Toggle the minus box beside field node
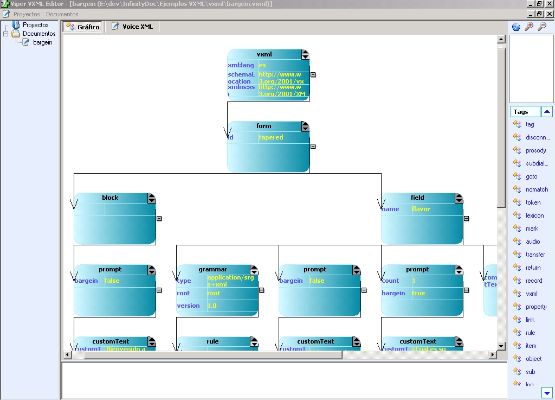Screen dimensions: 555x400 pyautogui.click(x=466, y=219)
